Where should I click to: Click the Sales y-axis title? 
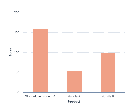click(x=10, y=52)
